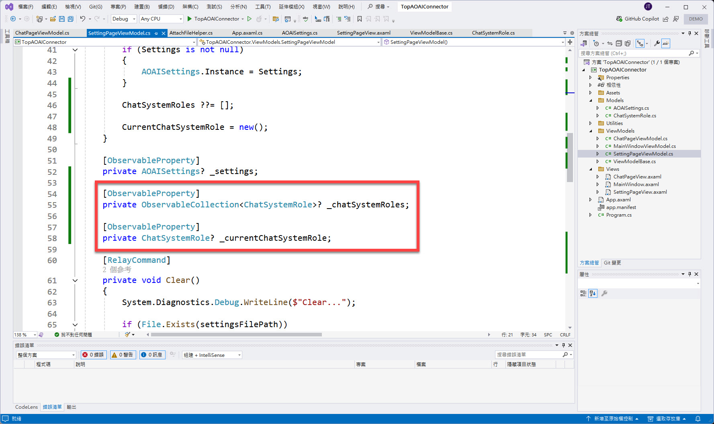Click 選取存放庫 in status bar
The height and width of the screenshot is (424, 714).
coord(667,419)
